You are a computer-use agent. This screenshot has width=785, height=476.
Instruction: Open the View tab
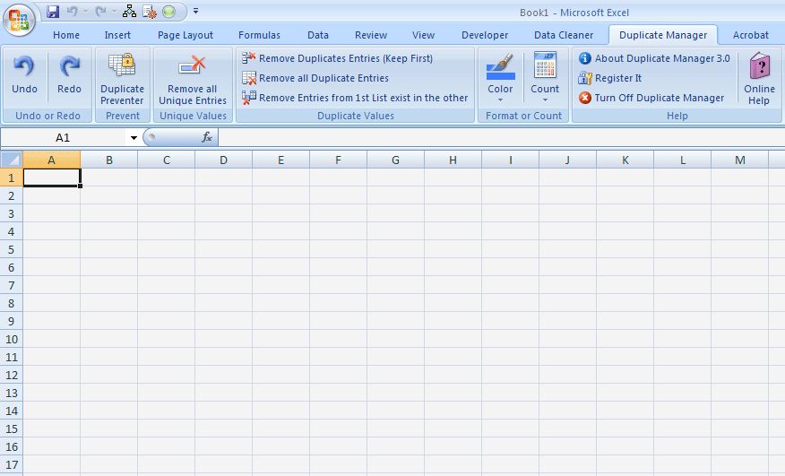[x=423, y=35]
